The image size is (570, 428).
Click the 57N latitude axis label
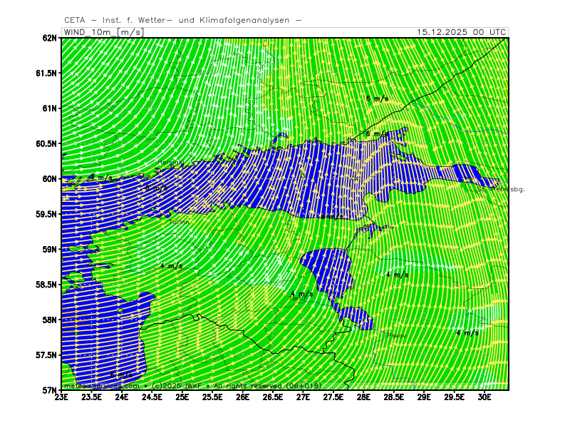point(48,390)
